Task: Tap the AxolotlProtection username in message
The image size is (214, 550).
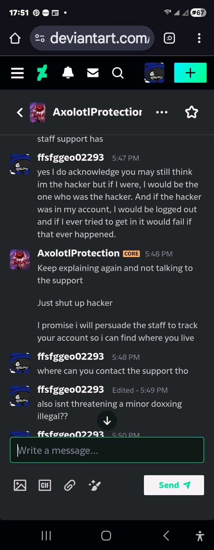Action: click(79, 253)
